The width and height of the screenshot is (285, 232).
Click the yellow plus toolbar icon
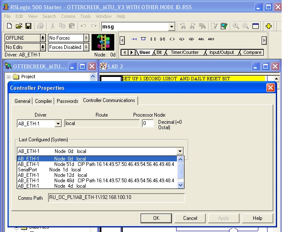pyautogui.click(x=269, y=26)
